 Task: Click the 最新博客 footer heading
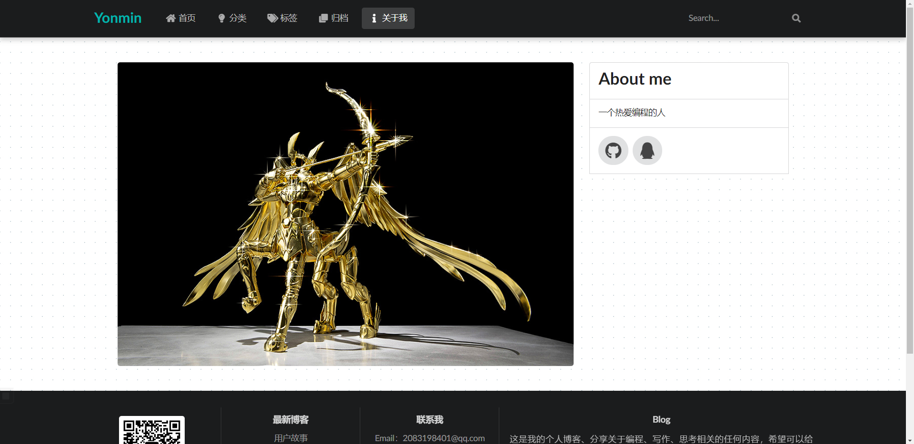pos(290,420)
